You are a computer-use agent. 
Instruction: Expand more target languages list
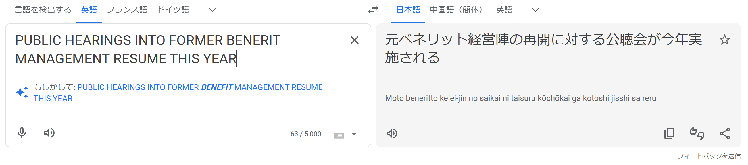click(x=535, y=10)
